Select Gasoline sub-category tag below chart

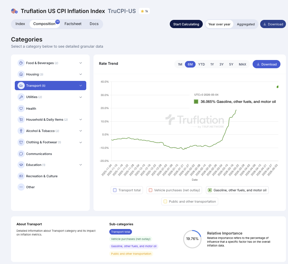pyautogui.click(x=134, y=246)
